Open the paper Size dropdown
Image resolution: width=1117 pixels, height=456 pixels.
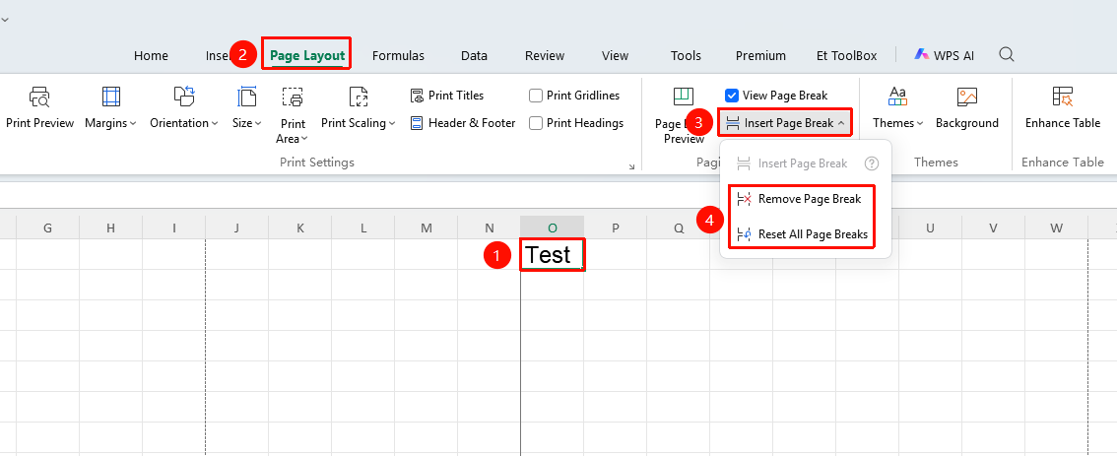pyautogui.click(x=246, y=107)
